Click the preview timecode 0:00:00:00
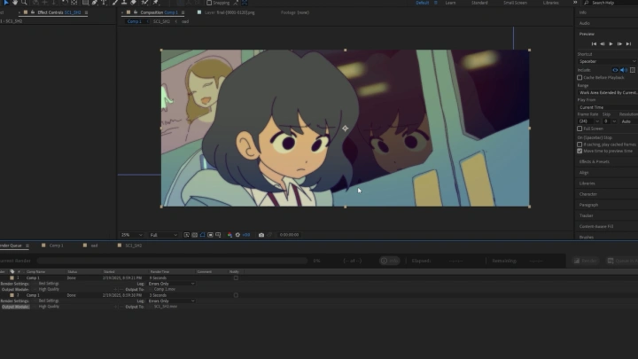The image size is (638, 359). pyautogui.click(x=289, y=235)
